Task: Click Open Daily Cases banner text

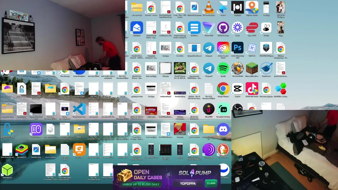Action: (148, 175)
